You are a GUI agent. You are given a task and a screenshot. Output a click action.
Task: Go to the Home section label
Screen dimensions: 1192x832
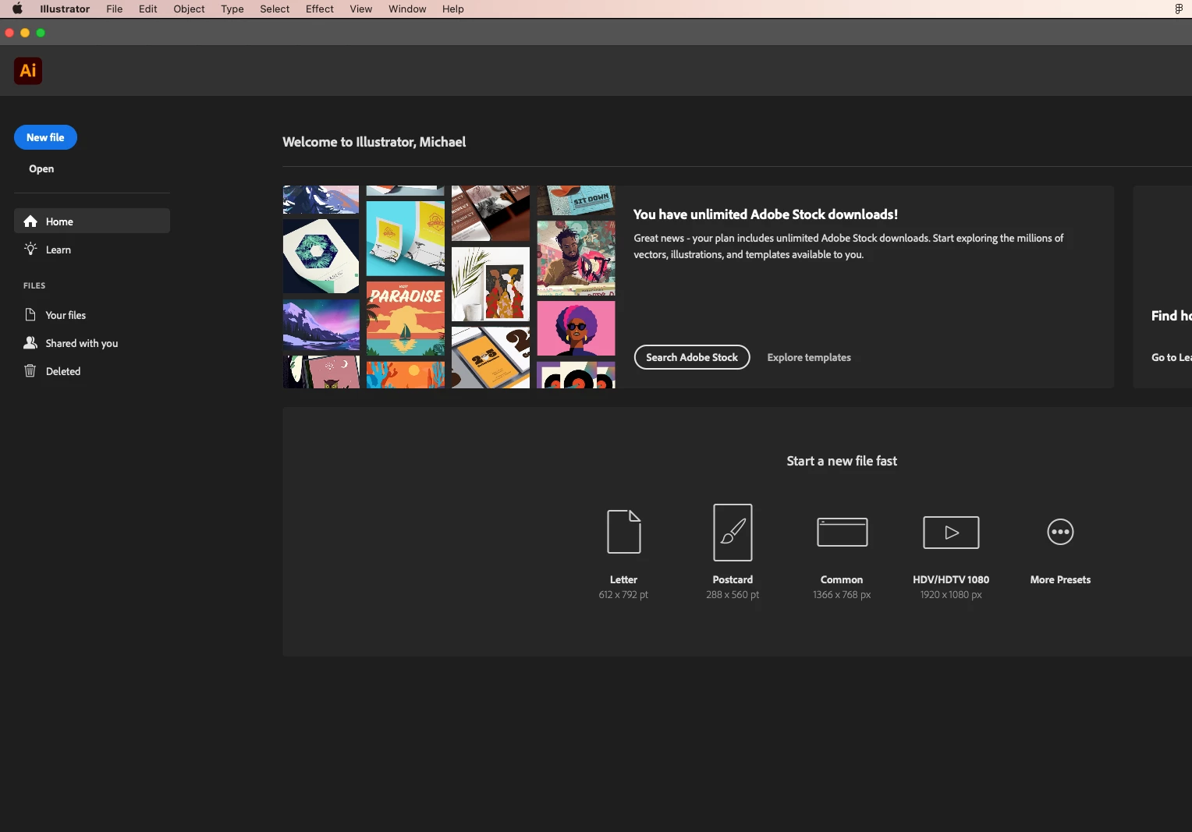pyautogui.click(x=59, y=221)
